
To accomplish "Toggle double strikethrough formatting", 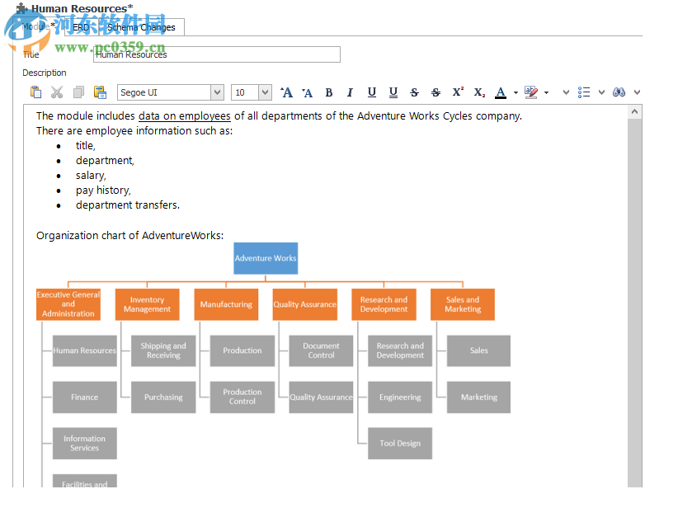I will point(435,92).
